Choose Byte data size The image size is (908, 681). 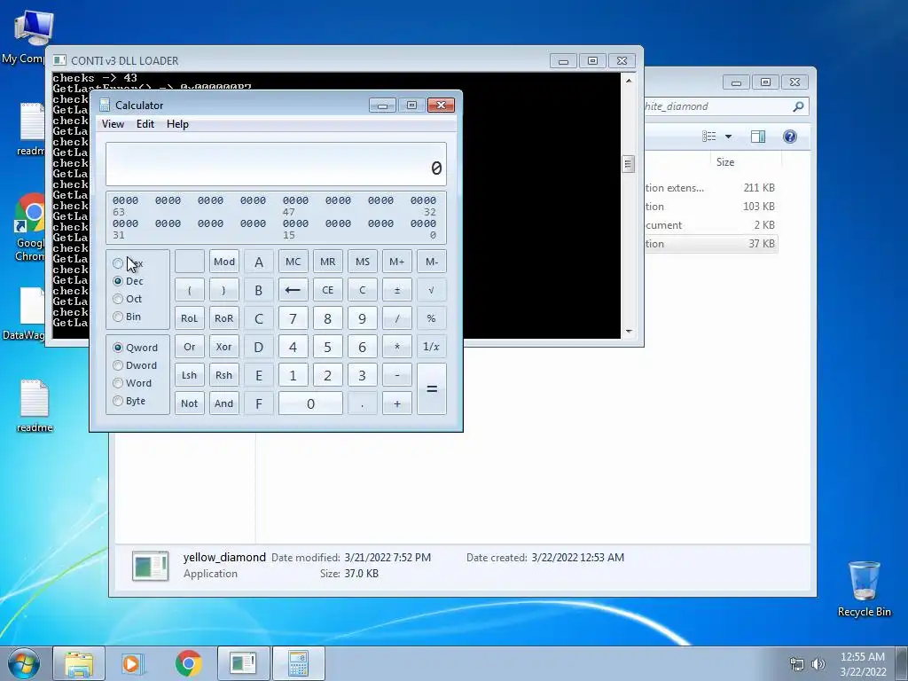pos(118,401)
